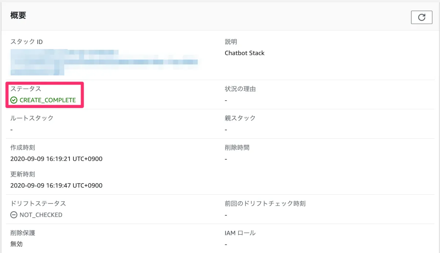
Task: Select the creation time ending in 16:19:21
Action: click(56, 159)
